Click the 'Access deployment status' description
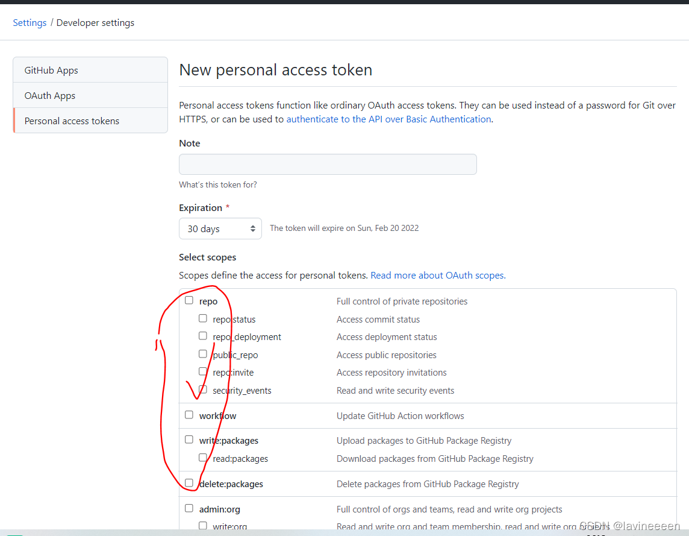 [x=387, y=337]
